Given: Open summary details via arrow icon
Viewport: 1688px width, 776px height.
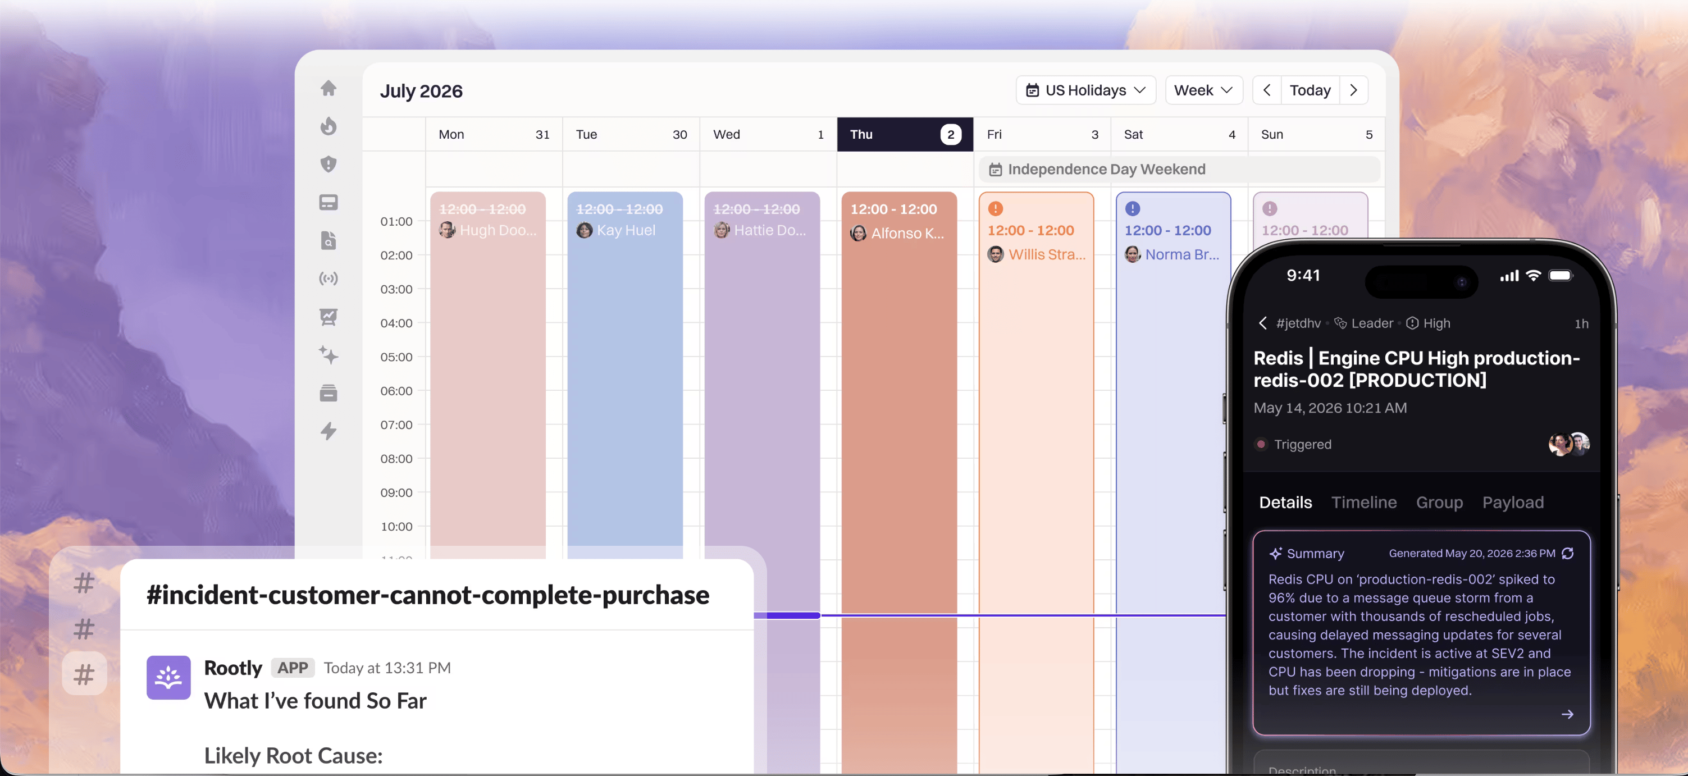Looking at the screenshot, I should tap(1567, 714).
